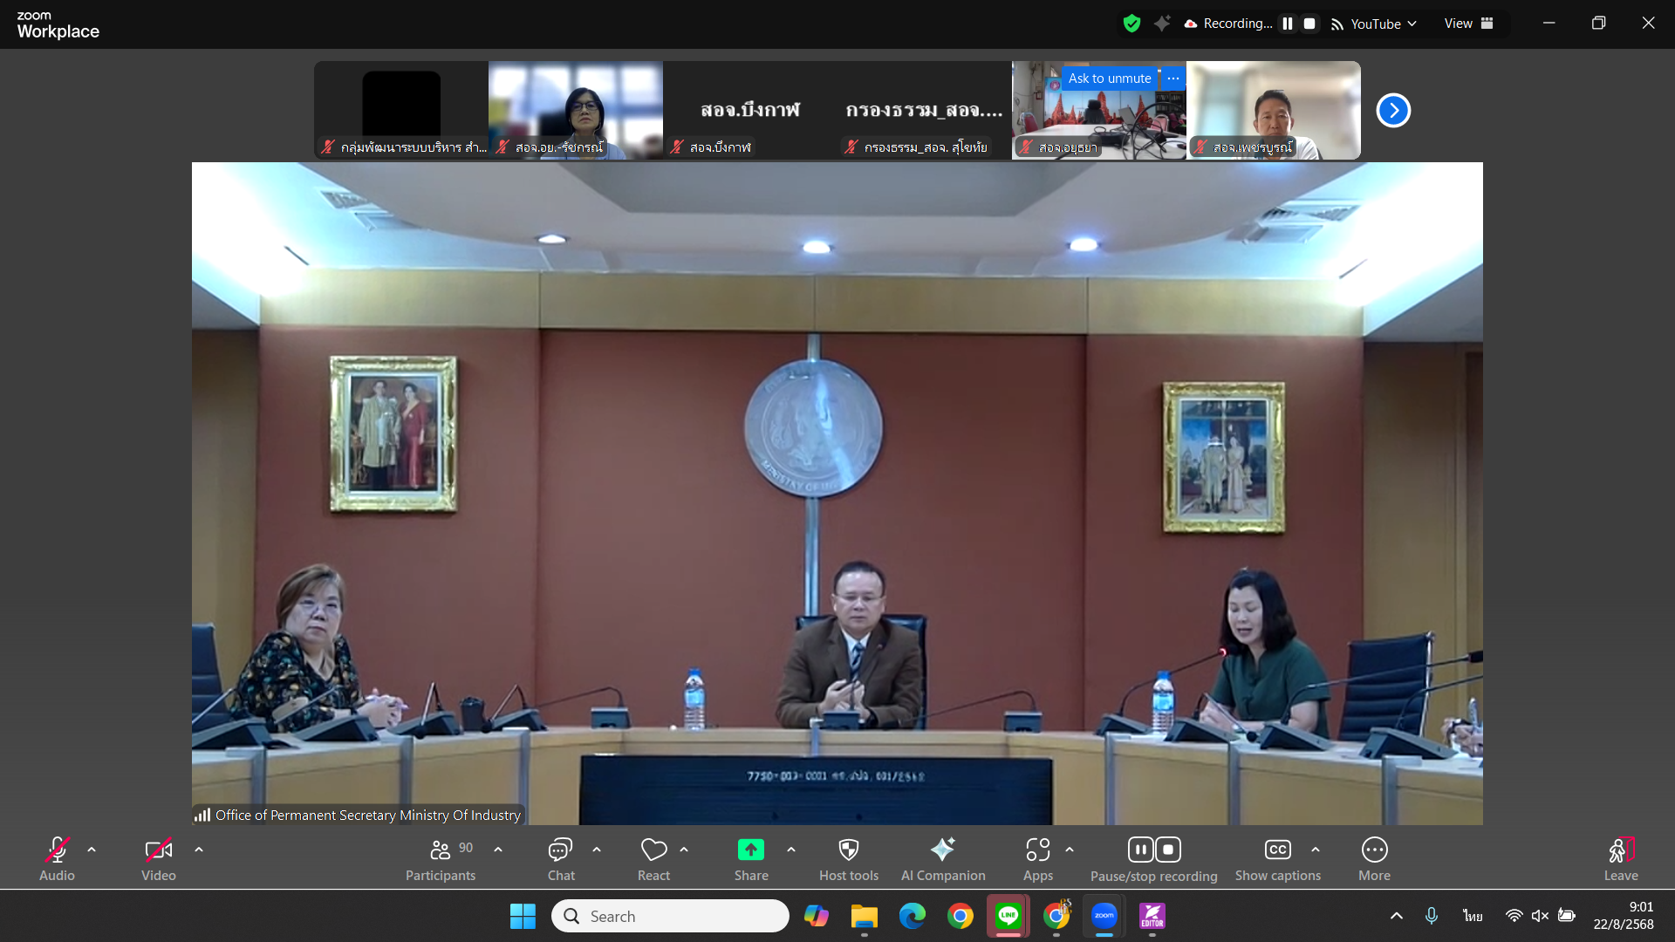The width and height of the screenshot is (1675, 942).
Task: Open Host tools shield icon
Action: [848, 850]
